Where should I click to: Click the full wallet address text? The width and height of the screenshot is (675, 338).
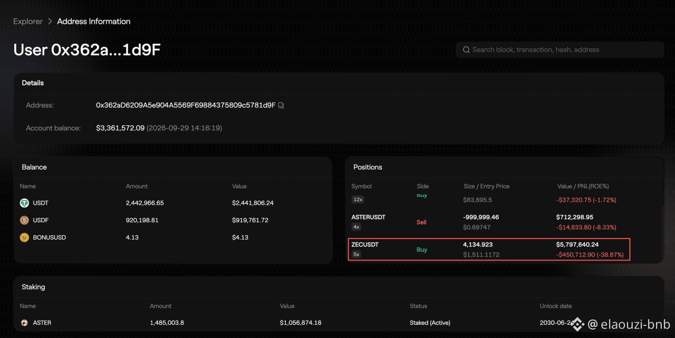[186, 105]
